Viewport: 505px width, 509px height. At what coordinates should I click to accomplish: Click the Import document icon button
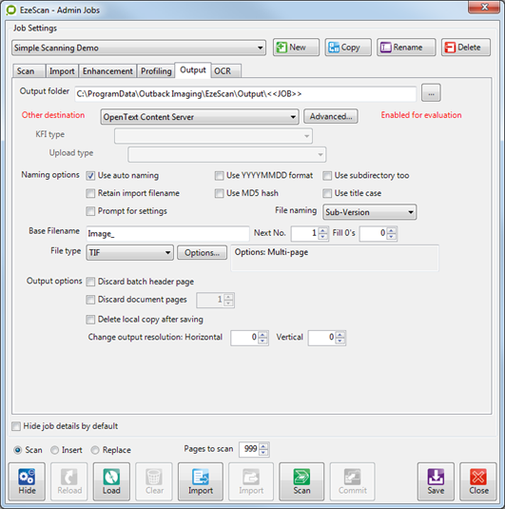point(201,481)
